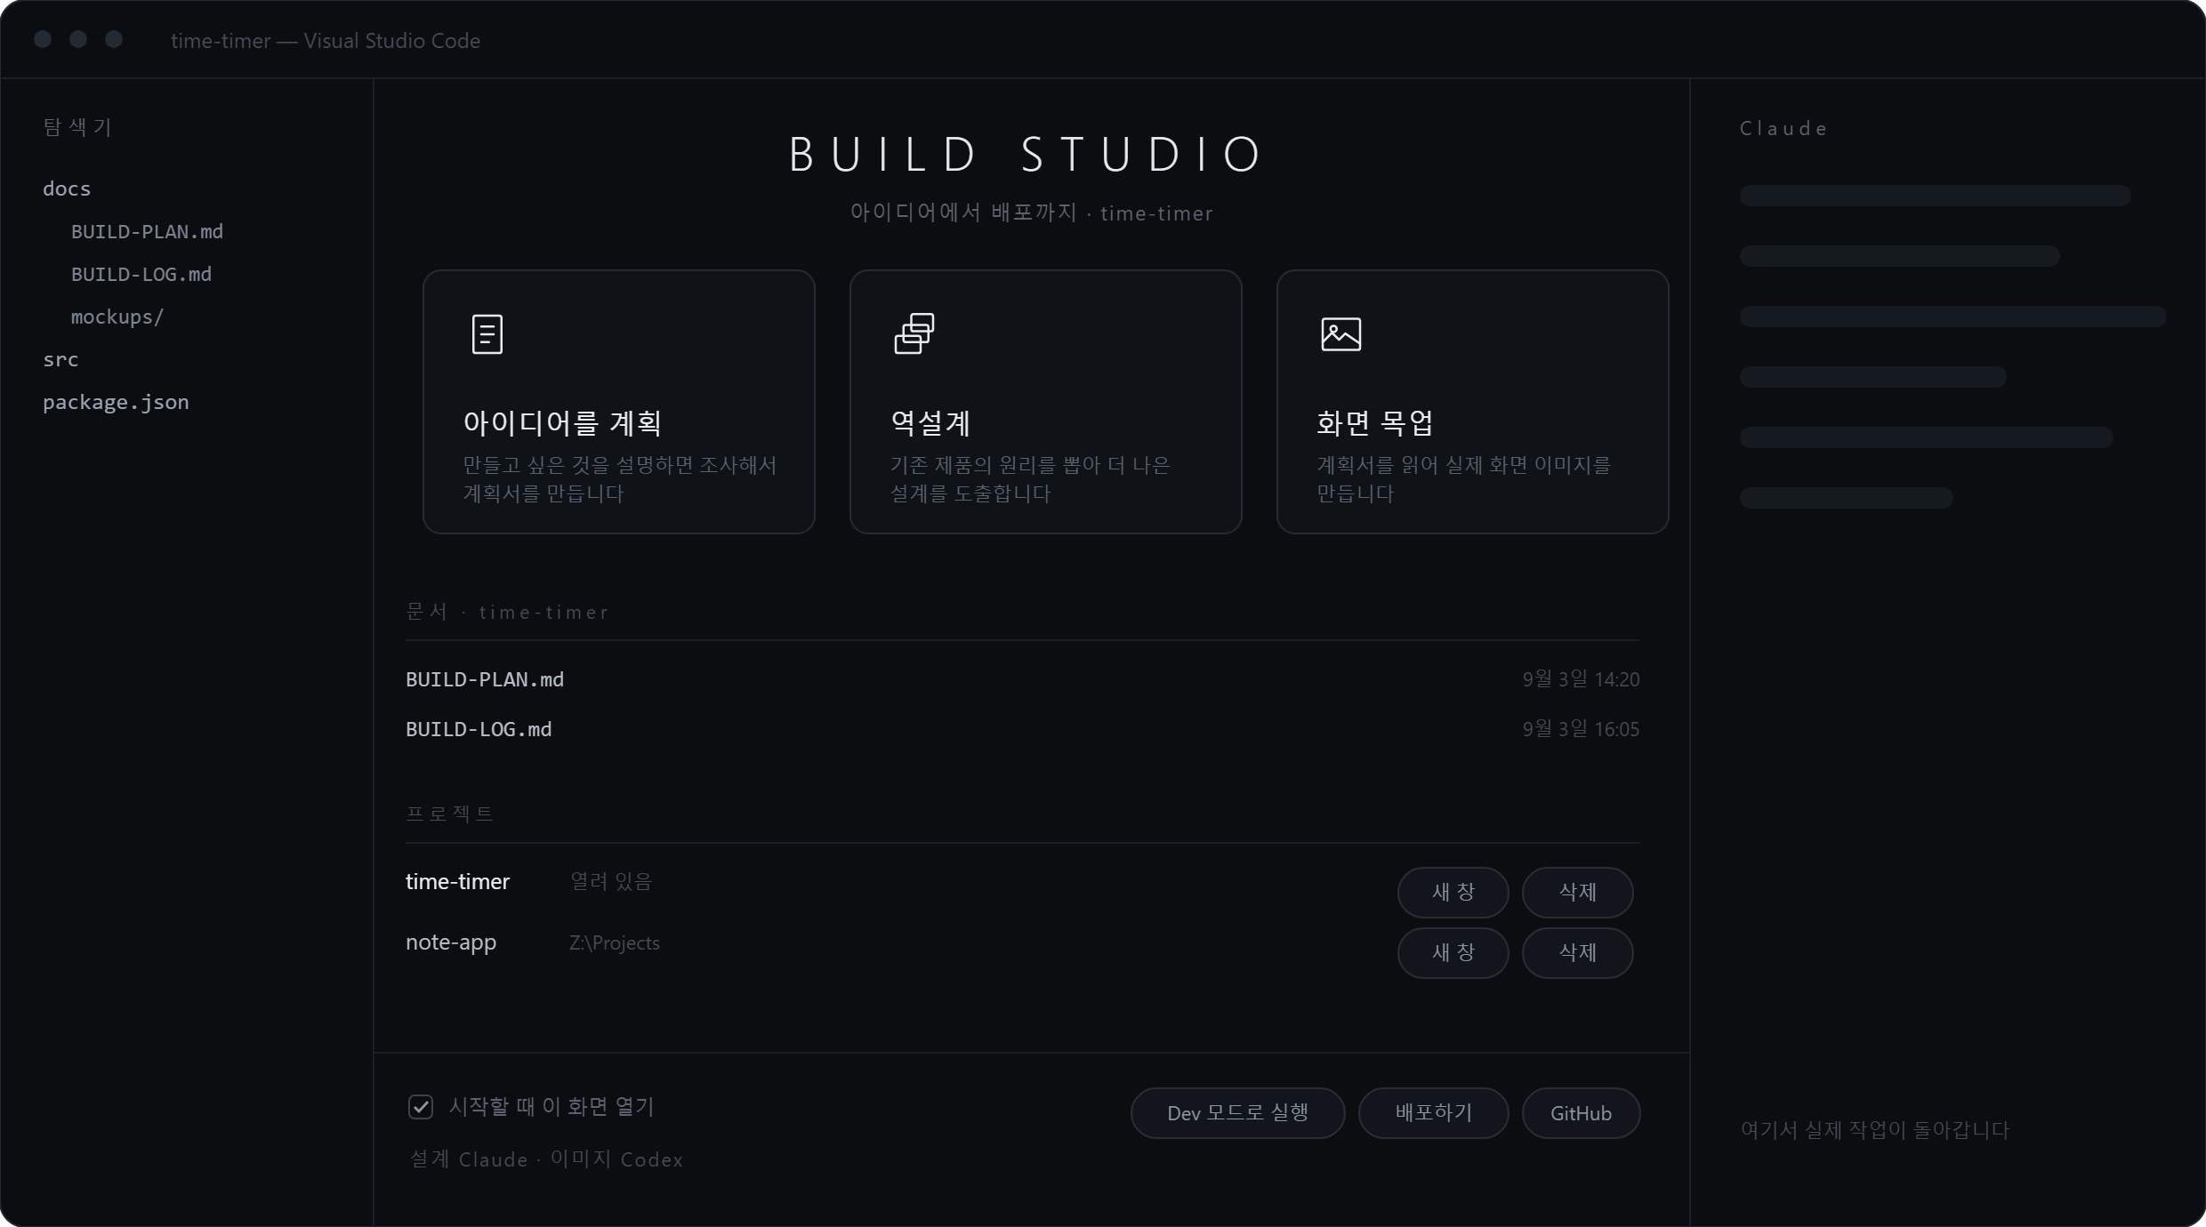Click 새 창 for time-timer
This screenshot has height=1227, width=2206.
(1453, 892)
